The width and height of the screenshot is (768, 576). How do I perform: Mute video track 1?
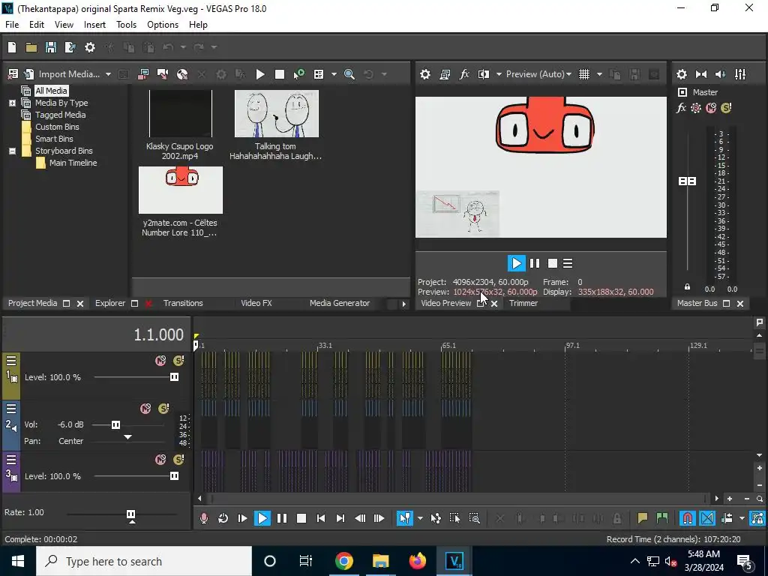(x=160, y=361)
